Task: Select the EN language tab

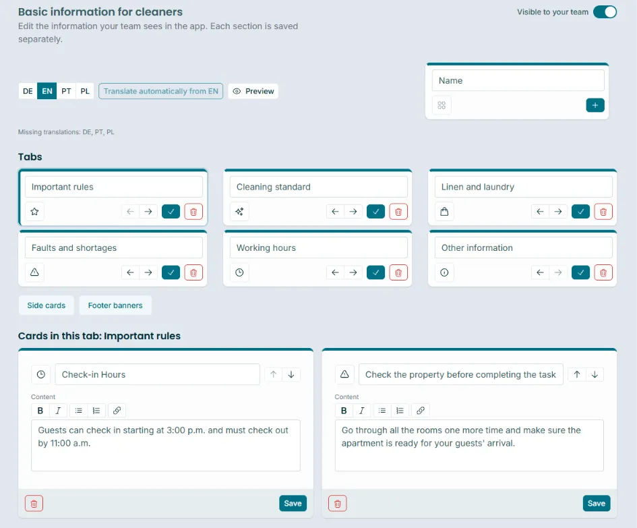Action: tap(47, 91)
